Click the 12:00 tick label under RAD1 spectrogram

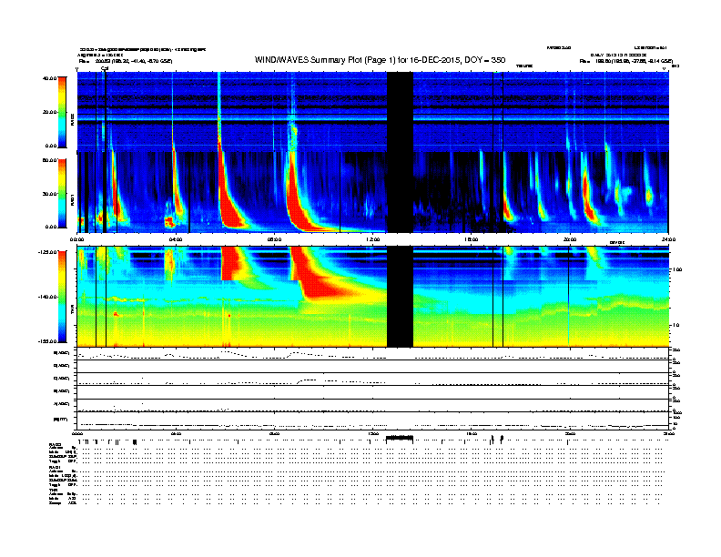[373, 239]
